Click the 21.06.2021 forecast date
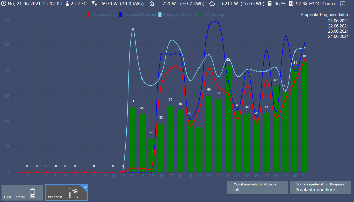The image size is (354, 202). coord(338,21)
